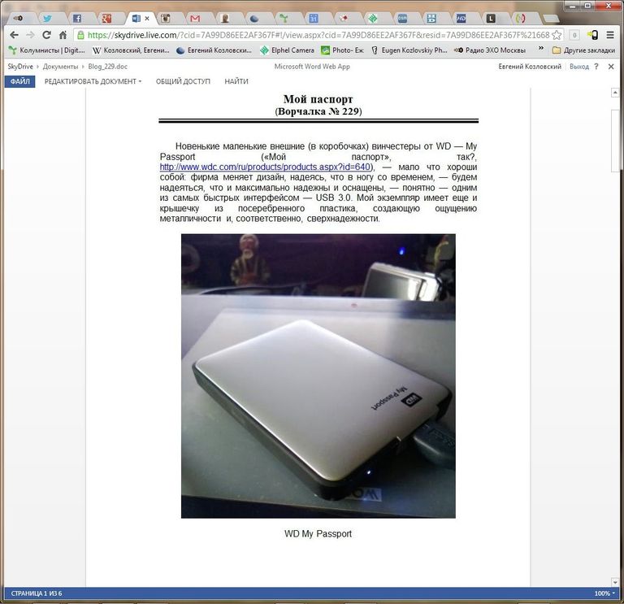Screen dimensions: 624x604
Task: Close the Word Web App viewer
Action: pos(611,67)
